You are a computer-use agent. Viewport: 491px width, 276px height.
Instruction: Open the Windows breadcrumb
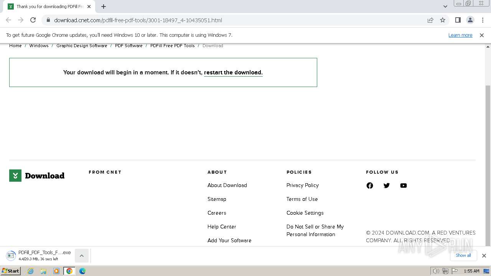[39, 46]
